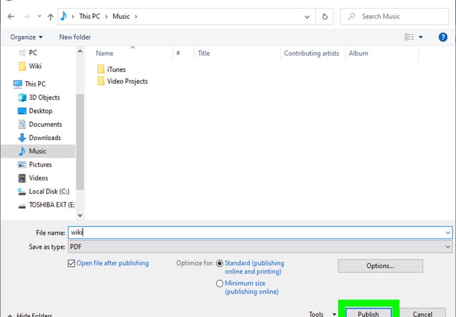Image resolution: width=456 pixels, height=317 pixels.
Task: Expand the chevron after Music in breadcrumb
Action: [x=136, y=17]
